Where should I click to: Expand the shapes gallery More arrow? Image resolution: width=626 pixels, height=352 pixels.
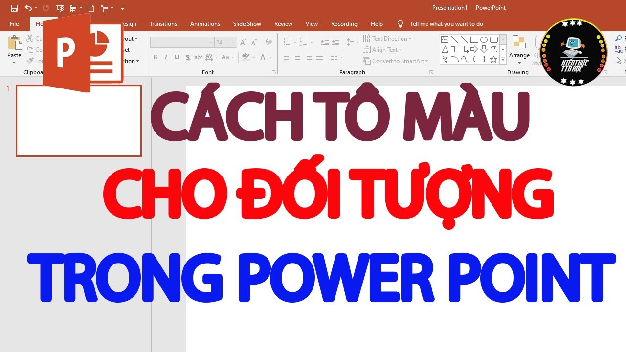point(503,59)
